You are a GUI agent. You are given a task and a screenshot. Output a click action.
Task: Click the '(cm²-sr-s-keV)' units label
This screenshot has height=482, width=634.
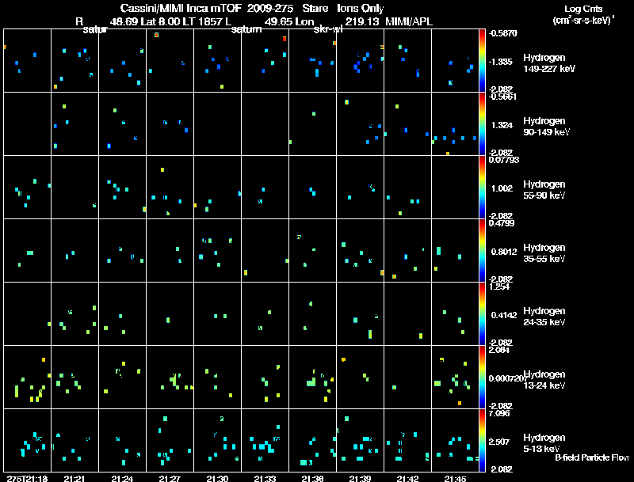click(x=583, y=20)
